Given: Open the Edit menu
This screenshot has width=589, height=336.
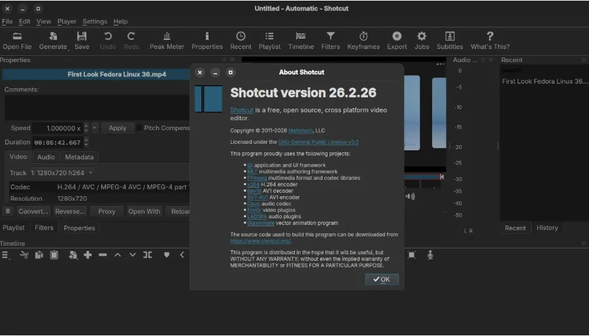Looking at the screenshot, I should [x=24, y=22].
